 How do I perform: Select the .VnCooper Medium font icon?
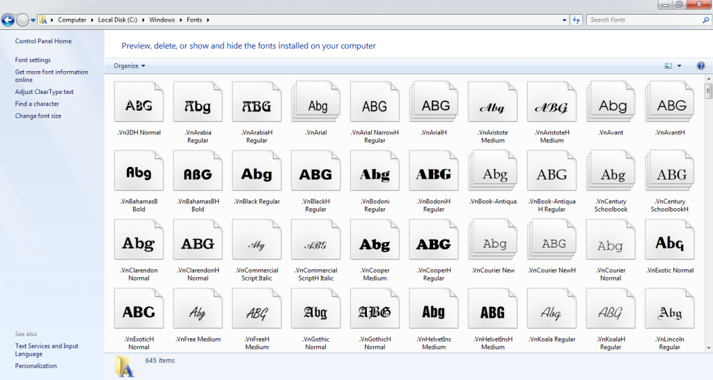coord(375,244)
